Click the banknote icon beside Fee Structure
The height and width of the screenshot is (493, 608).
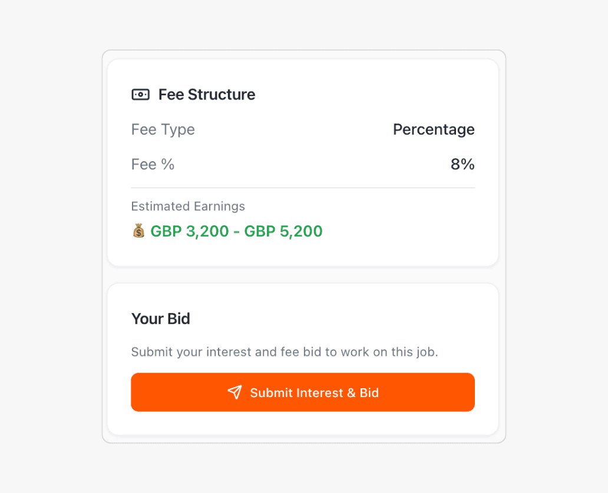click(x=140, y=95)
